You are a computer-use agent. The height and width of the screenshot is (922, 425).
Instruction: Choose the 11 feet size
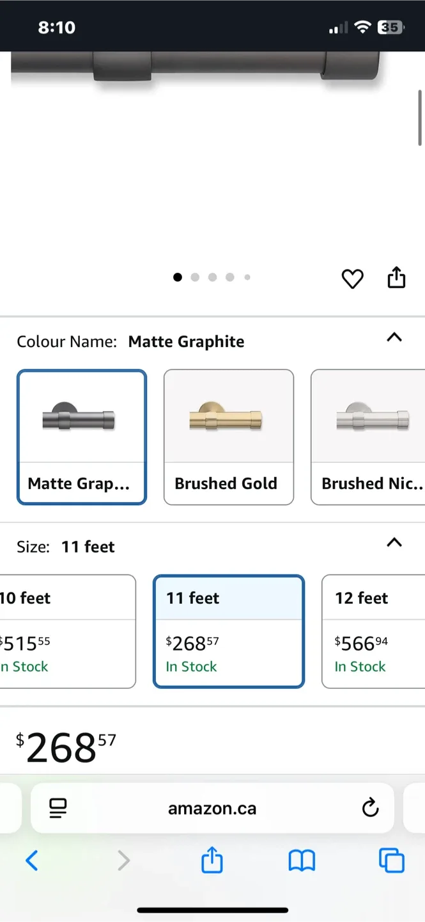(x=229, y=631)
